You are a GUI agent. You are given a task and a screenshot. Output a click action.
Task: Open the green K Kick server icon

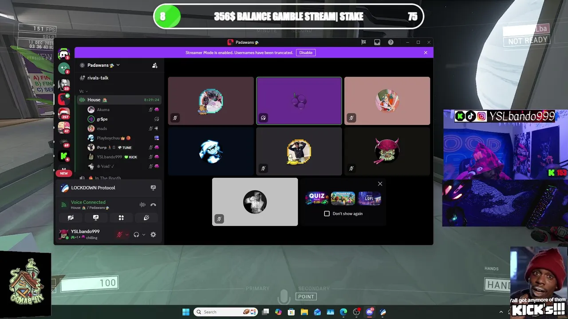point(64,156)
